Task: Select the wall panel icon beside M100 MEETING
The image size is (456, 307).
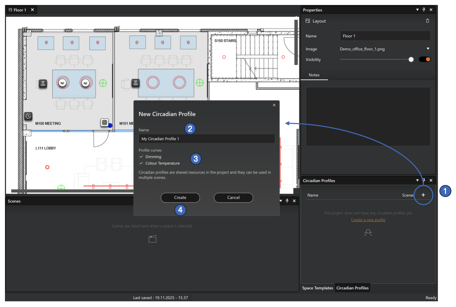Action: [105, 122]
